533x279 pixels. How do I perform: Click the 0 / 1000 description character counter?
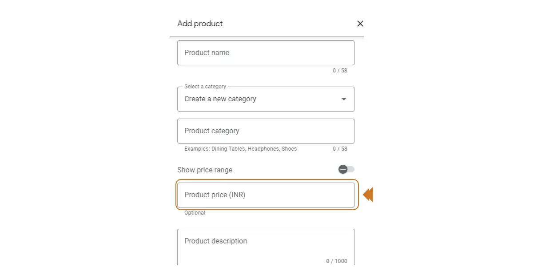[x=337, y=261]
